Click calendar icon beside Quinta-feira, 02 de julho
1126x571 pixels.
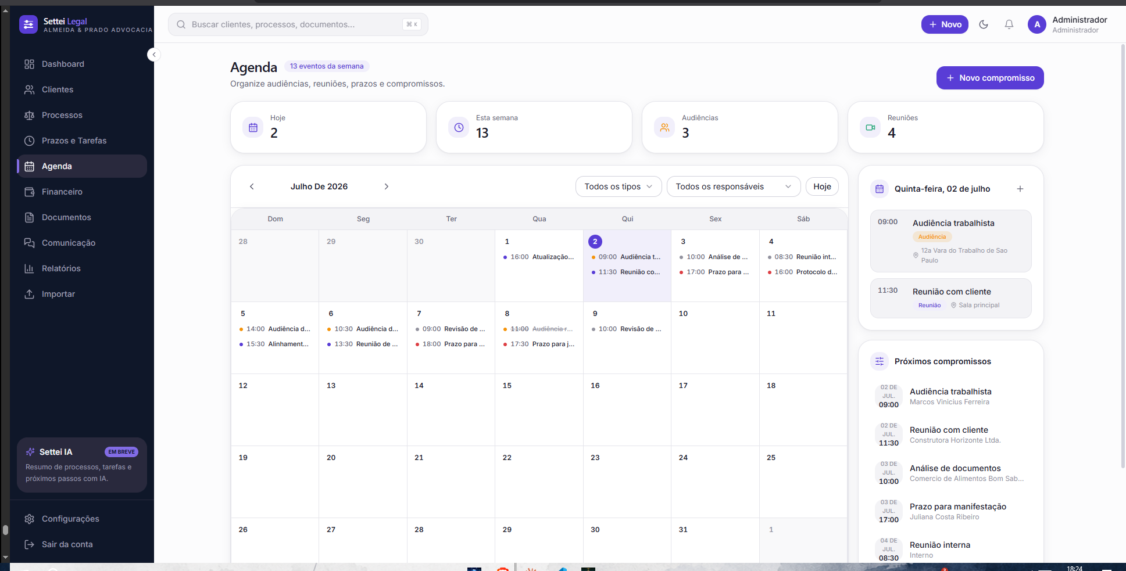coord(880,189)
